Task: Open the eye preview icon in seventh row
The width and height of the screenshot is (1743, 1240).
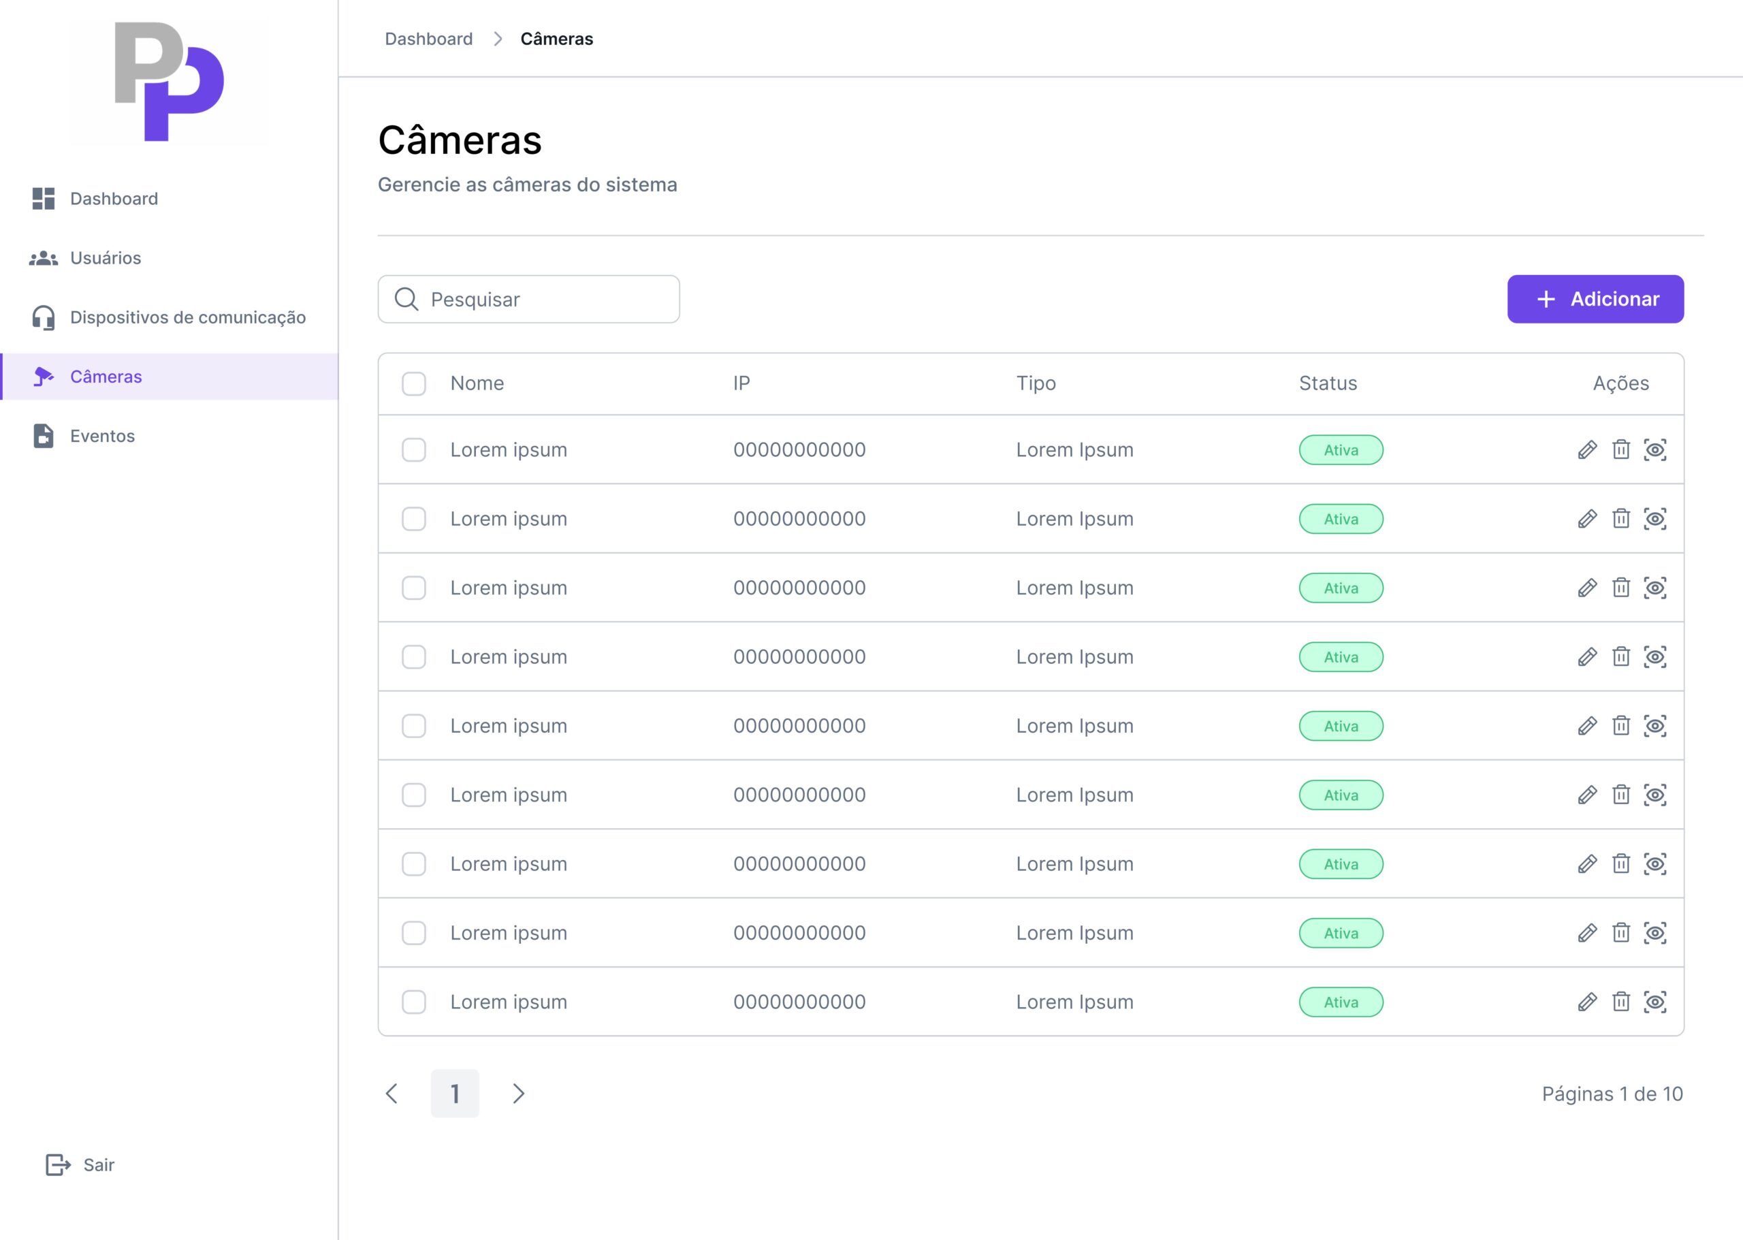Action: 1654,864
